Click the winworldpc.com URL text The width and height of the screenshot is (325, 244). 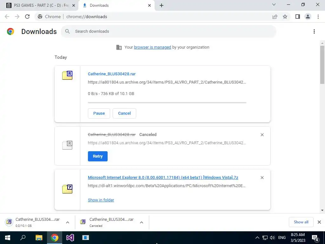coord(167,186)
